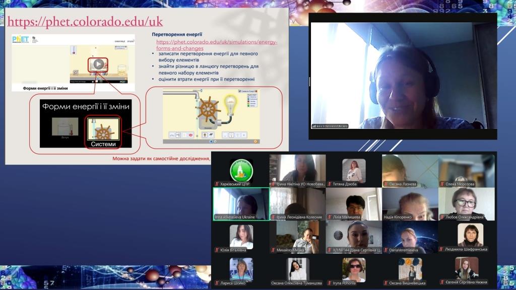Click the large active speaker video window
The image size is (516, 290).
[x=403, y=76]
